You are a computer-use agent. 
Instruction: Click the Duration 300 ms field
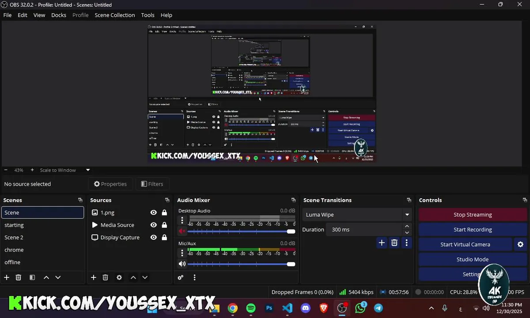tap(364, 230)
